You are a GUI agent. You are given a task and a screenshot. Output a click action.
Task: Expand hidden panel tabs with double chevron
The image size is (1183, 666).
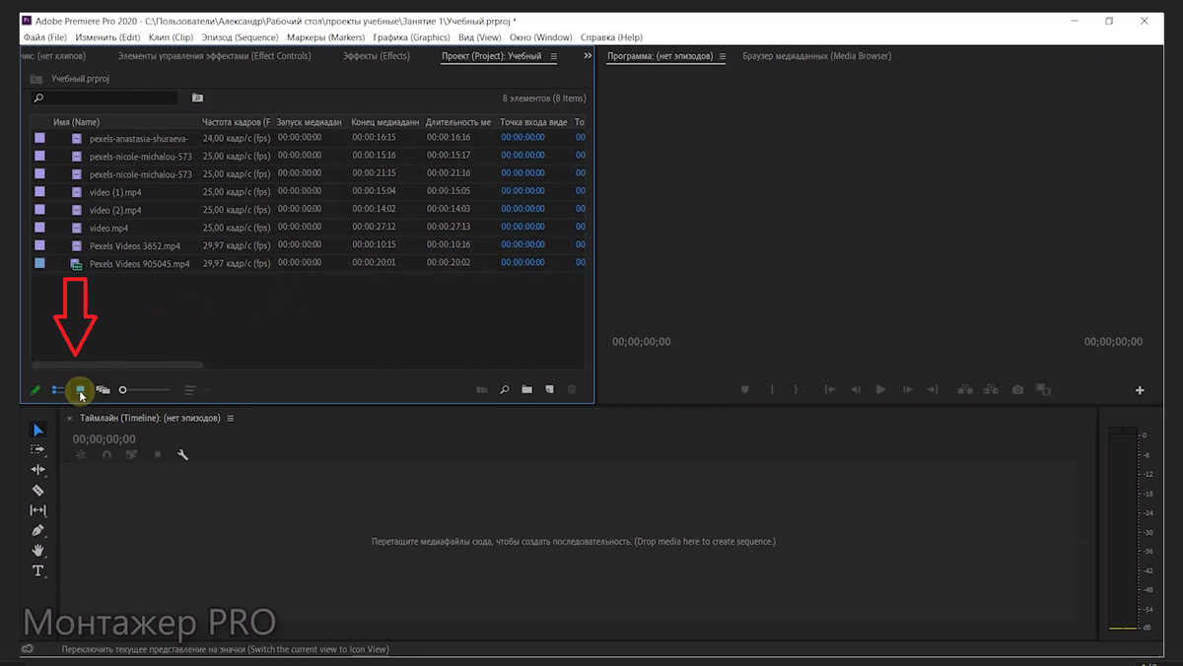pyautogui.click(x=588, y=56)
